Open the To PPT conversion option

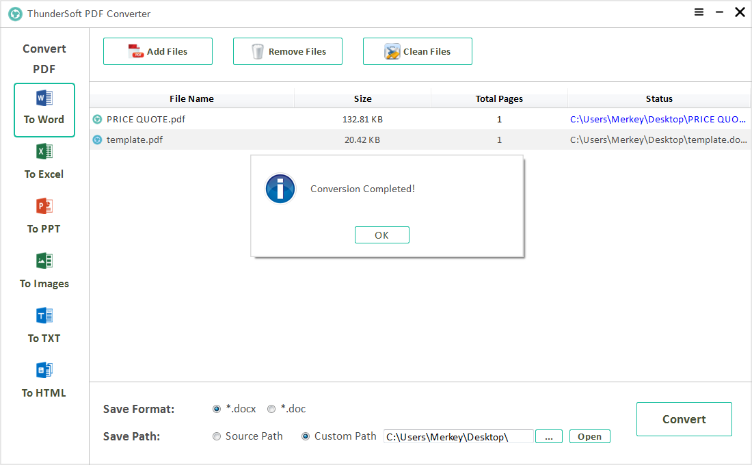44,217
